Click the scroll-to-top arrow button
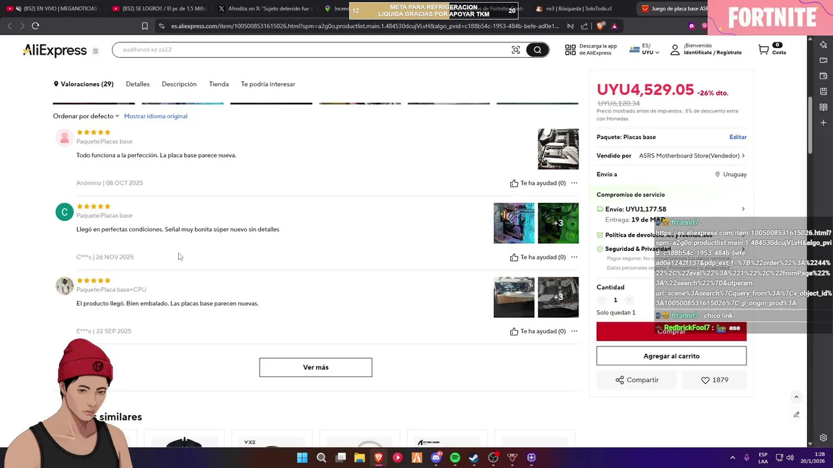833x468 pixels. [x=796, y=397]
